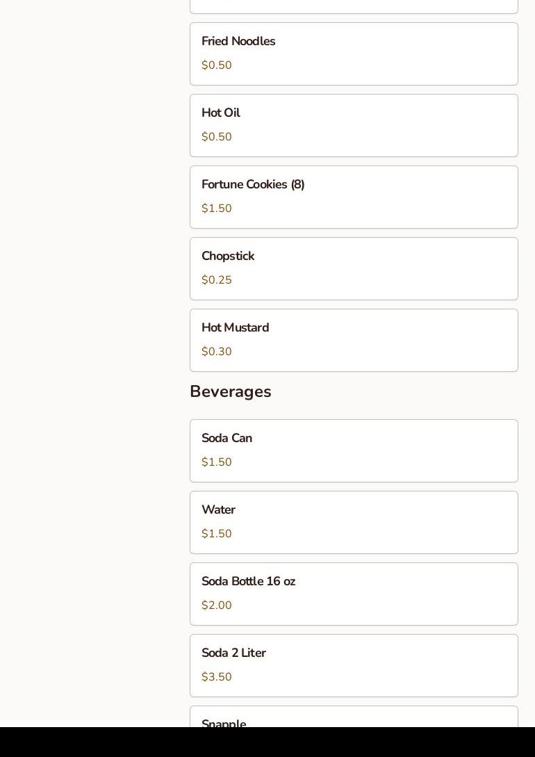The height and width of the screenshot is (757, 535).
Task: Click the $1.50 price under Fortune Cookies
Action: tap(217, 209)
